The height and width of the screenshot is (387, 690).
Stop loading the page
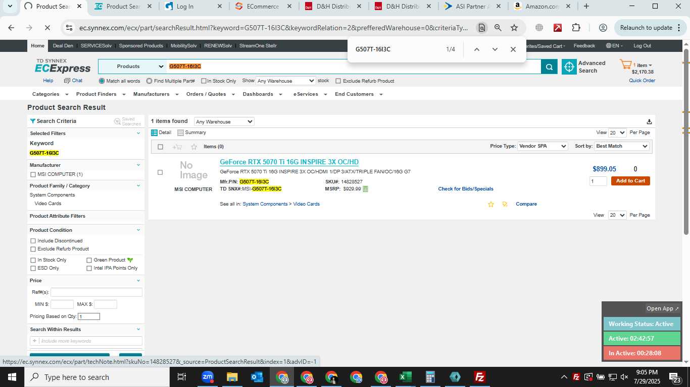47,28
